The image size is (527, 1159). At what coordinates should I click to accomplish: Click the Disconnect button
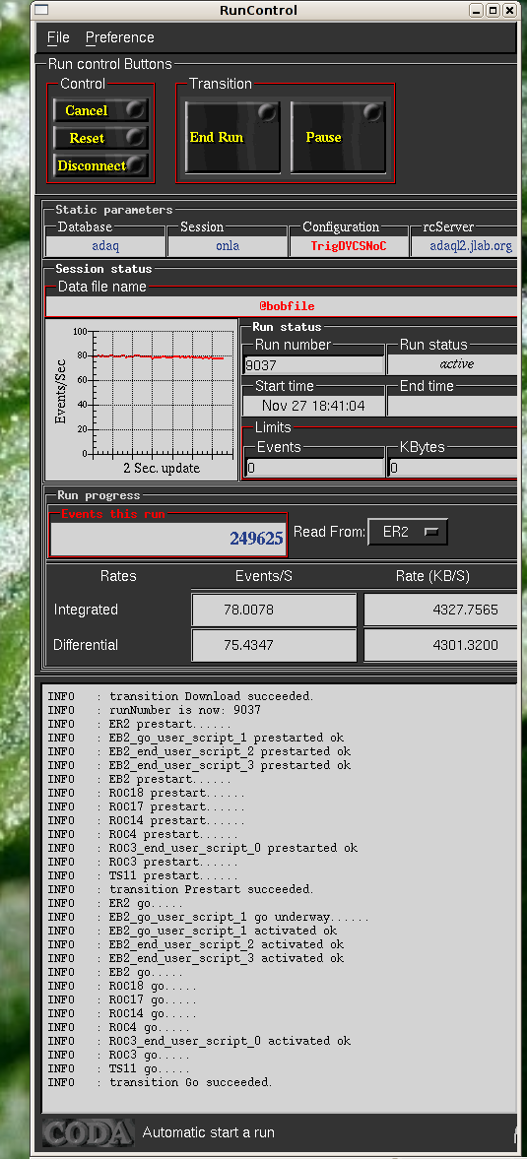coord(100,164)
